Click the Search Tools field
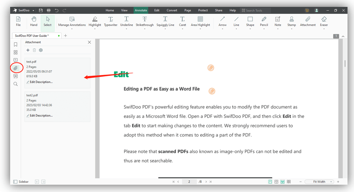The height and width of the screenshot is (192, 354). [255, 11]
